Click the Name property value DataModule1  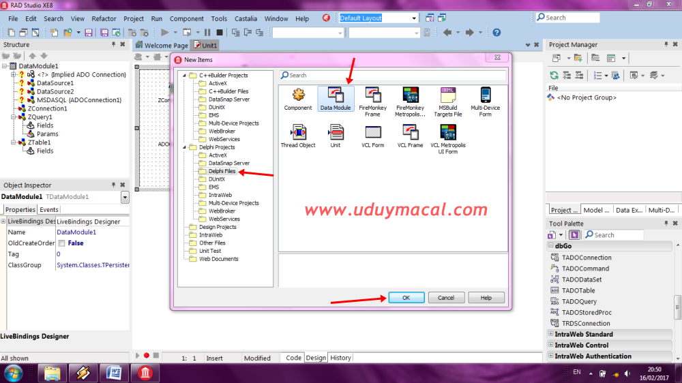coord(76,232)
